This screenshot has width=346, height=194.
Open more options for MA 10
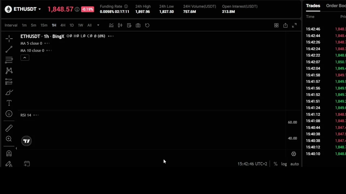[x=49, y=50]
